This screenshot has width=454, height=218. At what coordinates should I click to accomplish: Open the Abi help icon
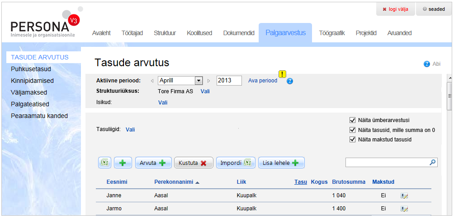[x=426, y=64]
